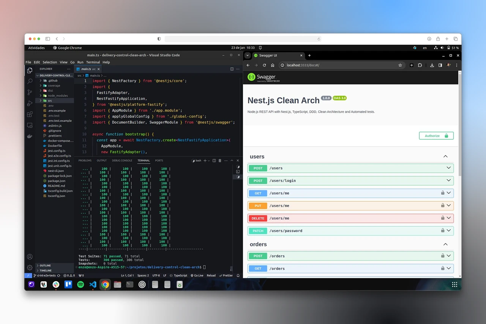Open Accounts icon in VS Code activity bar
The width and height of the screenshot is (486, 324).
(x=30, y=257)
